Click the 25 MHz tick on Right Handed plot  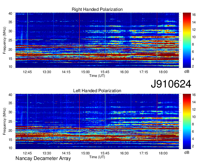click(x=11, y=40)
